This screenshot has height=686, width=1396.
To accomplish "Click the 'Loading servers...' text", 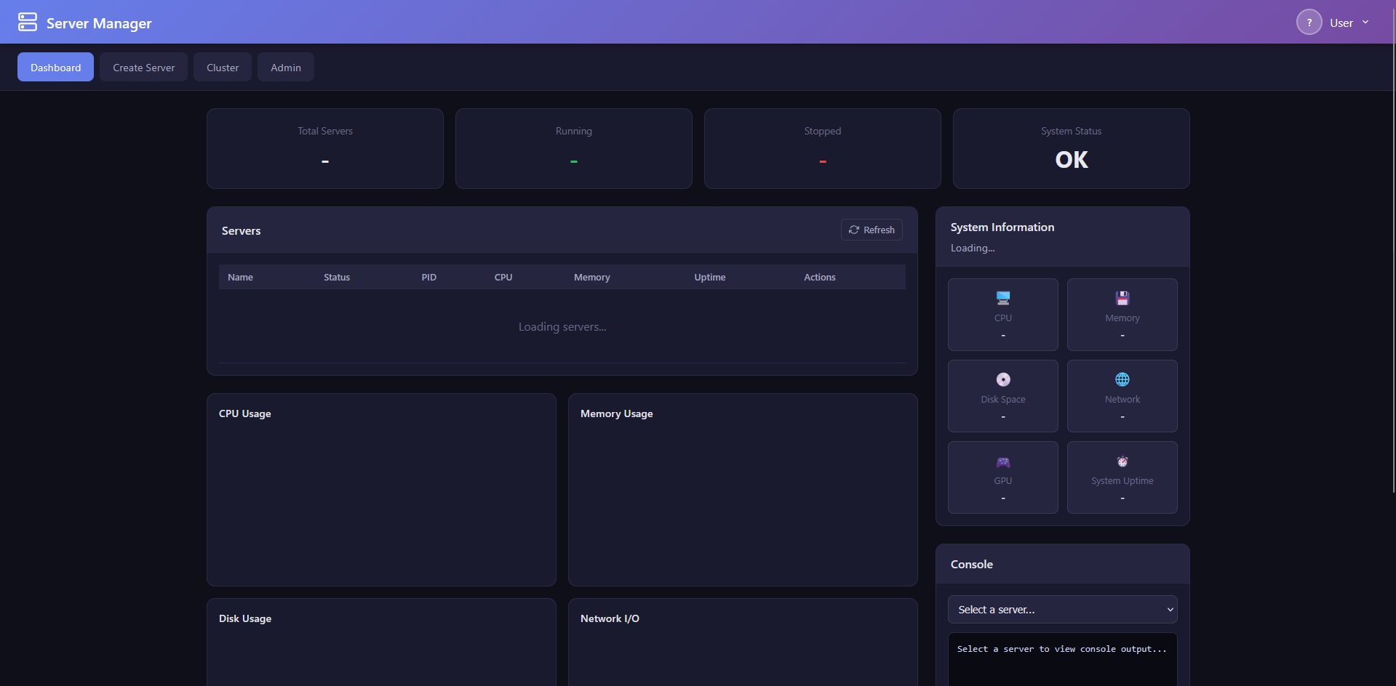I will coord(562,327).
